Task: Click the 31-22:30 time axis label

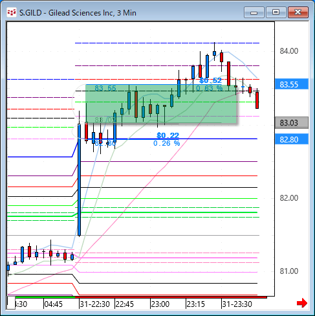Action: (95, 304)
